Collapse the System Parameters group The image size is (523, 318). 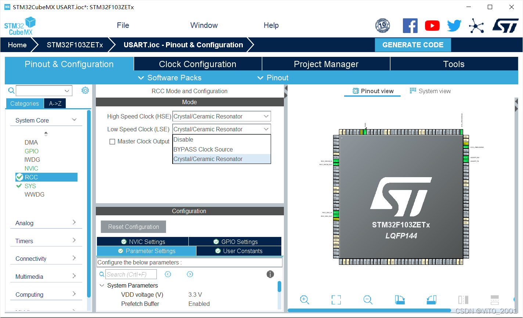click(x=102, y=285)
